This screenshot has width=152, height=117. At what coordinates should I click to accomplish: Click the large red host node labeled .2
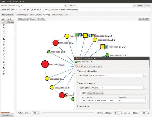45,65
